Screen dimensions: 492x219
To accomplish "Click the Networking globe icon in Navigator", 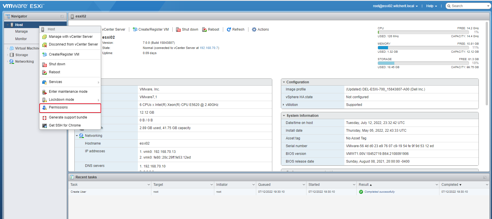I will (12, 62).
